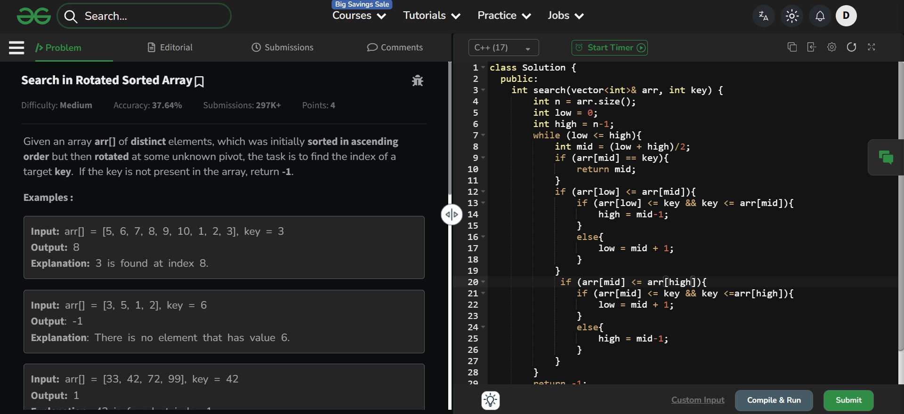Viewport: 904px width, 414px height.
Task: Bookmark the Search in Rotated Sorted Array problem
Action: pos(200,81)
